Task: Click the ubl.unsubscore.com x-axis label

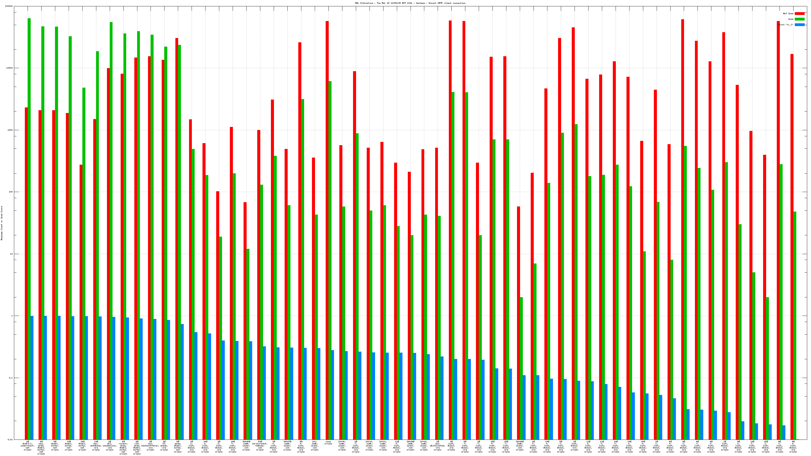Action: [109, 446]
